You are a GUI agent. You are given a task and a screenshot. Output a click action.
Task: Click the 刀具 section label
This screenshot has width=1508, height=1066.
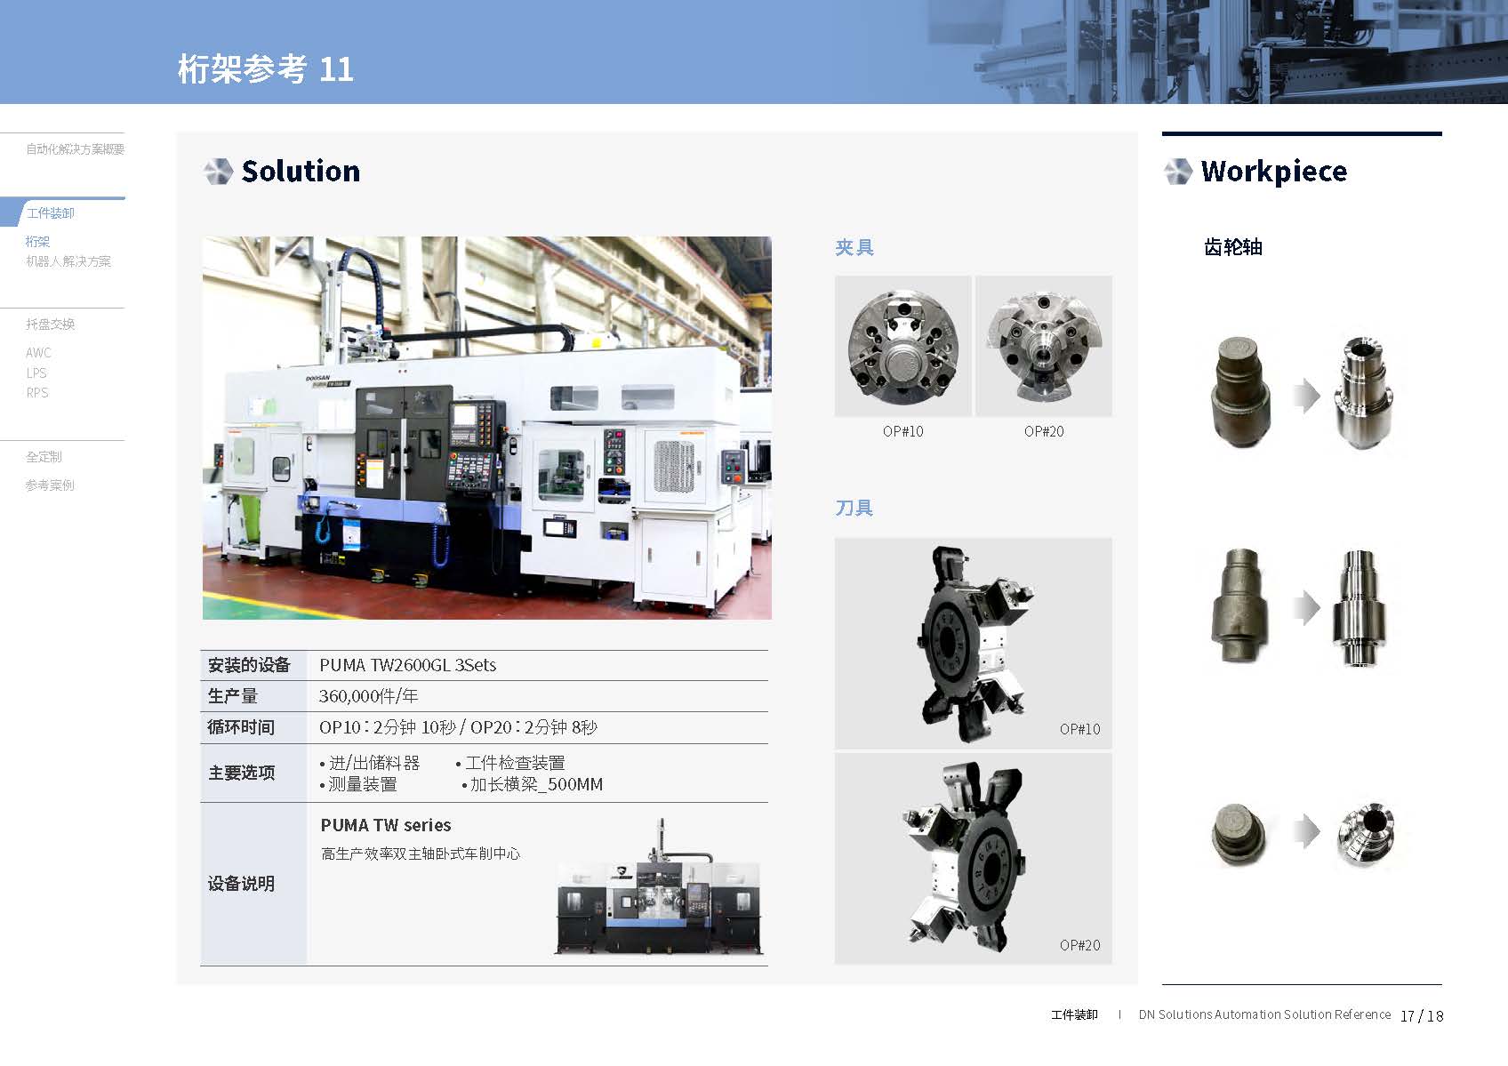[x=854, y=508]
